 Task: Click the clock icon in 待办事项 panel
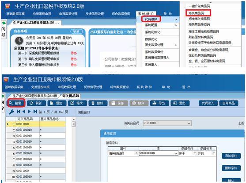click(19, 41)
